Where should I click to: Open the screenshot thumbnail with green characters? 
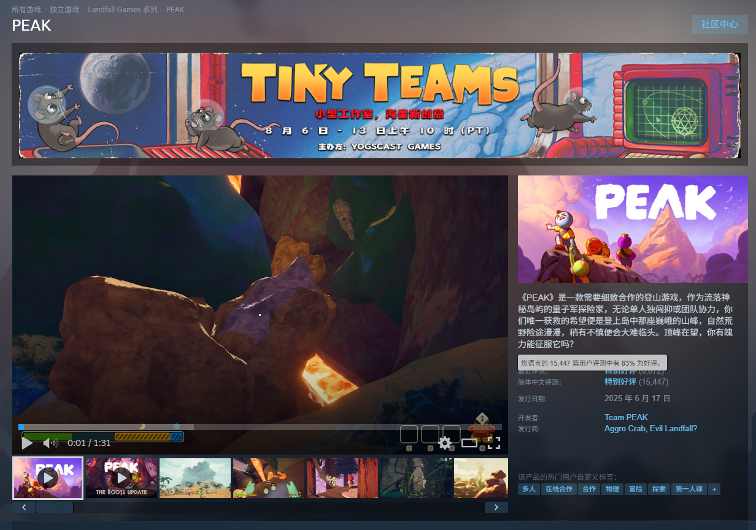pyautogui.click(x=269, y=477)
